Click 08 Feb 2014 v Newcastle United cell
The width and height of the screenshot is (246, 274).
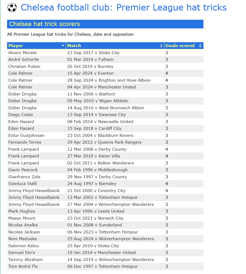[115, 122]
